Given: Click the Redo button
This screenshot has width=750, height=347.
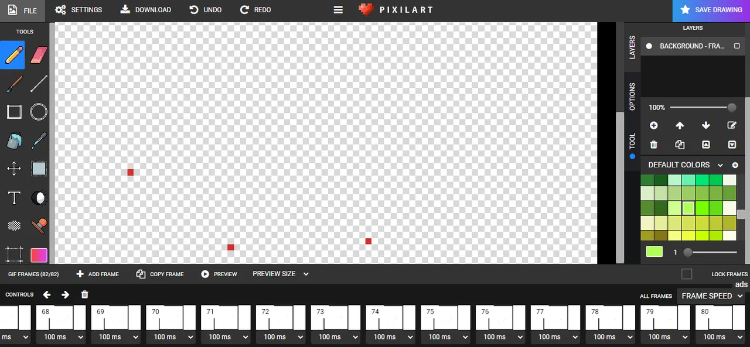Looking at the screenshot, I should [255, 10].
